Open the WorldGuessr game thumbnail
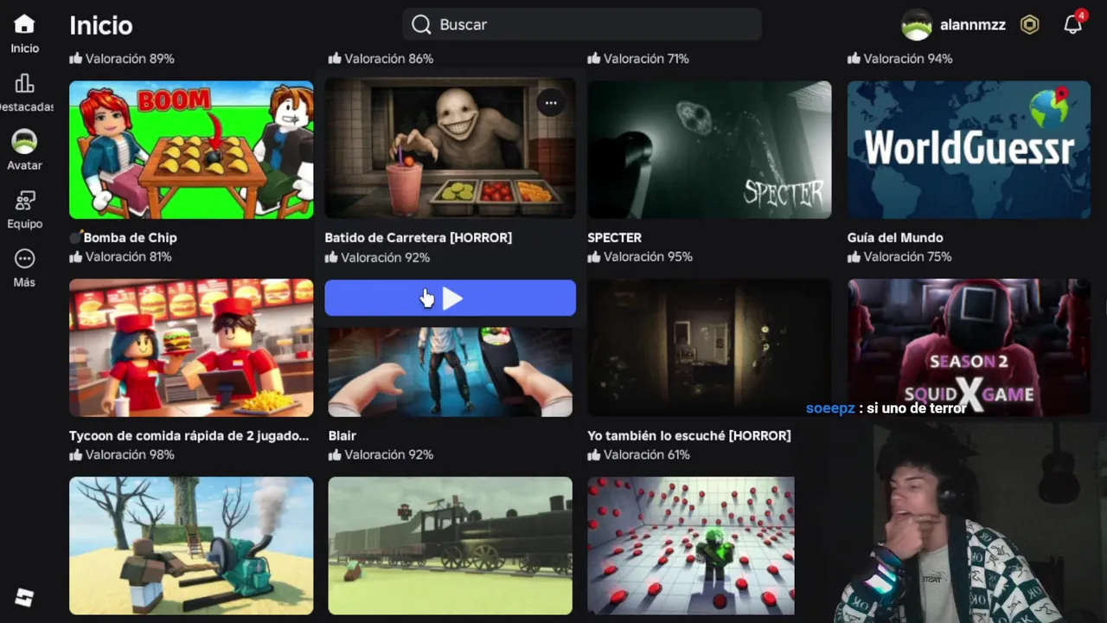This screenshot has width=1107, height=623. (969, 150)
